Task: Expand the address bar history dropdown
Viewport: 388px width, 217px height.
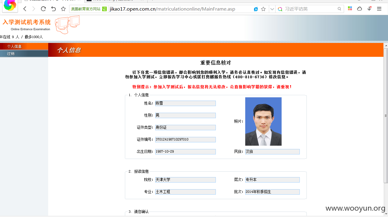Action: point(272,9)
